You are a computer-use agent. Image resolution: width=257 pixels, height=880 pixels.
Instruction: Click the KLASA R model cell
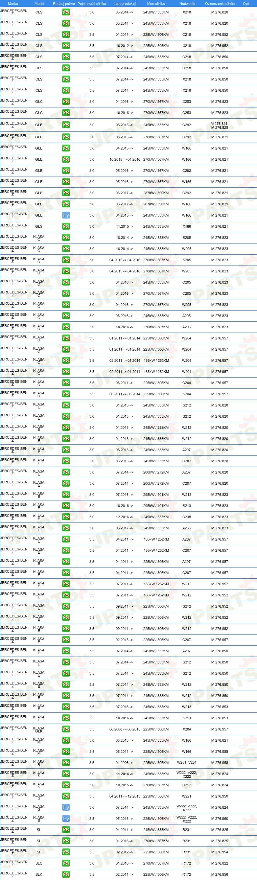pos(39,763)
